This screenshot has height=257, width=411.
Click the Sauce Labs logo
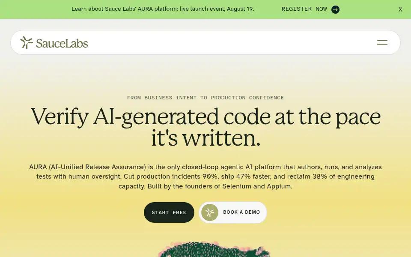(x=54, y=42)
